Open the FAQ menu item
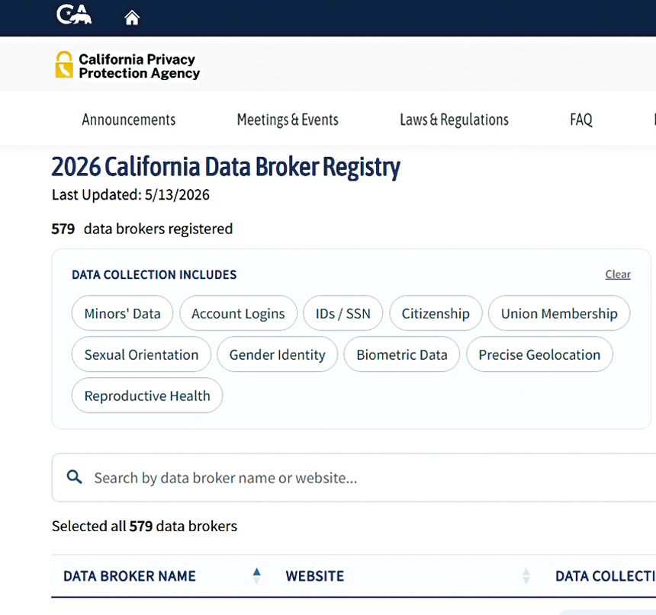The width and height of the screenshot is (656, 615). click(x=581, y=120)
